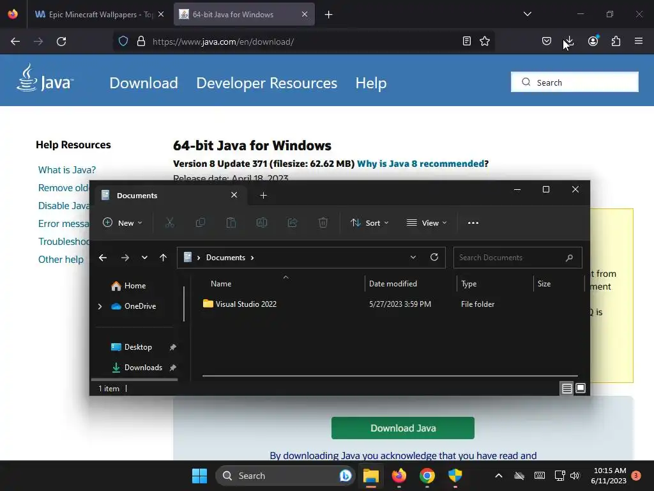Go forward in File Explorer
Screen dimensions: 654x491
click(125, 258)
